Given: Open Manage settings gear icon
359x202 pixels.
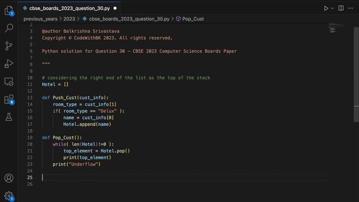Looking at the screenshot, I should [9, 196].
